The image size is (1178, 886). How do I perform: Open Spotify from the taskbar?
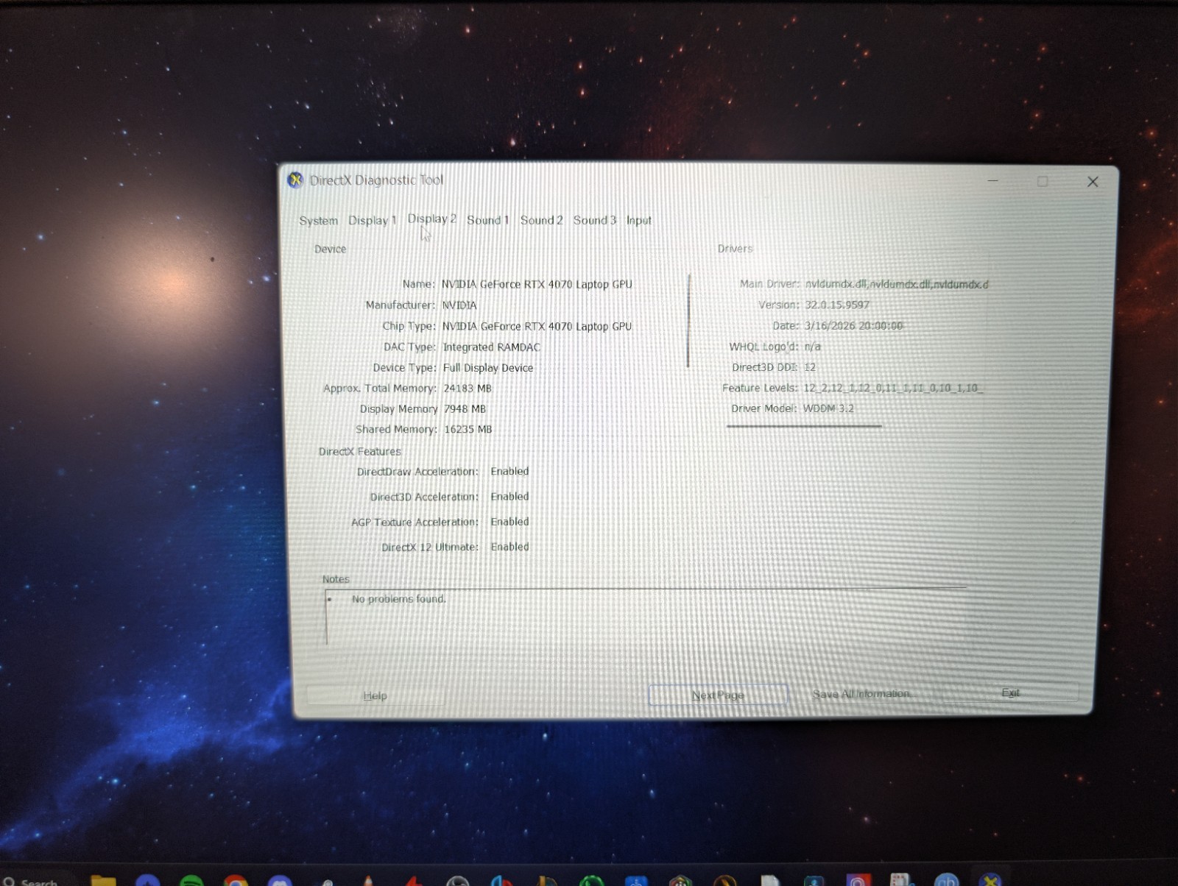(x=191, y=880)
